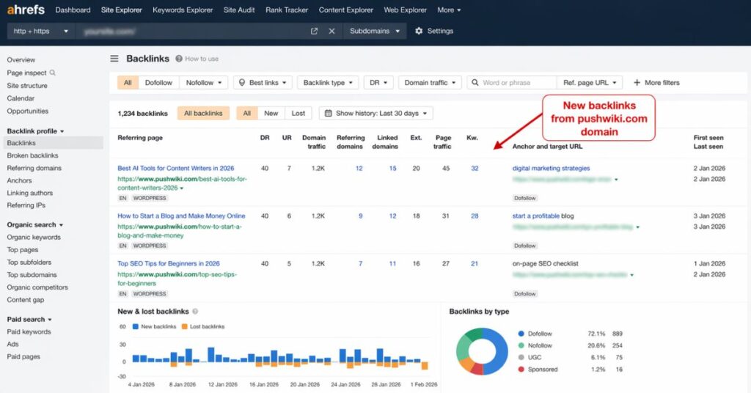Click the orange Lost backlinks legend swatch
The width and height of the screenshot is (751, 393).
(x=184, y=326)
